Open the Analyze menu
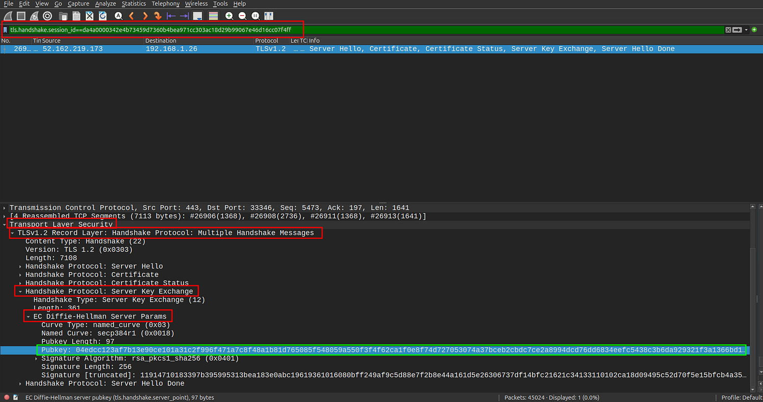The width and height of the screenshot is (763, 402). click(x=106, y=4)
